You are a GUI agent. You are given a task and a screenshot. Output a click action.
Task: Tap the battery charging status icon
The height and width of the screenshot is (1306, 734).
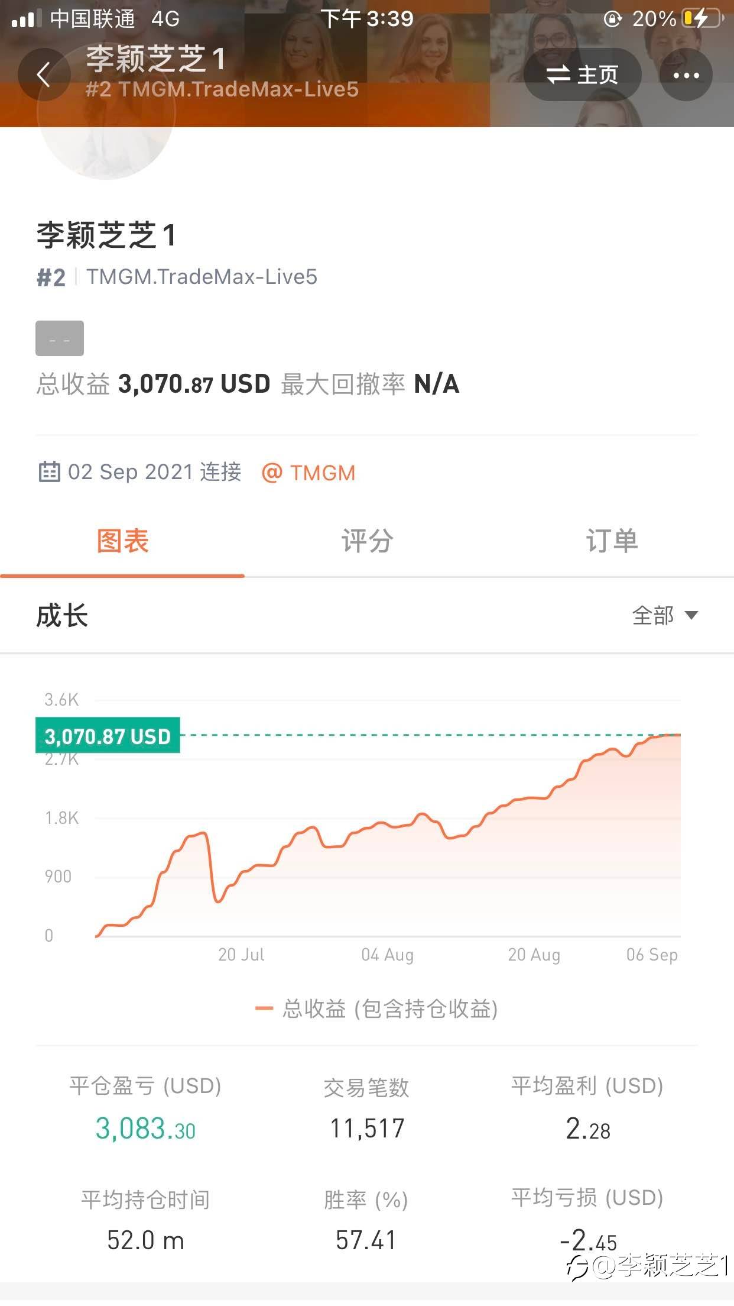(702, 19)
